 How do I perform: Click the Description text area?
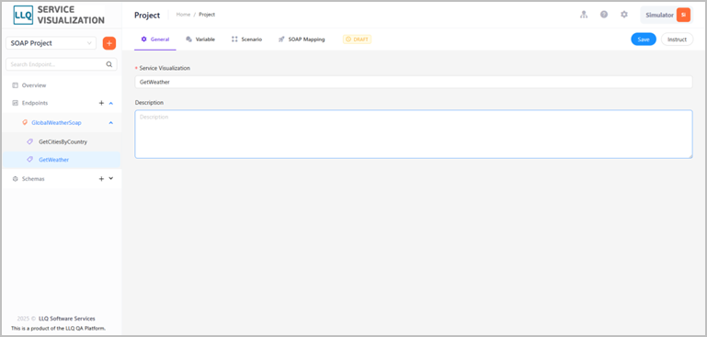[414, 134]
